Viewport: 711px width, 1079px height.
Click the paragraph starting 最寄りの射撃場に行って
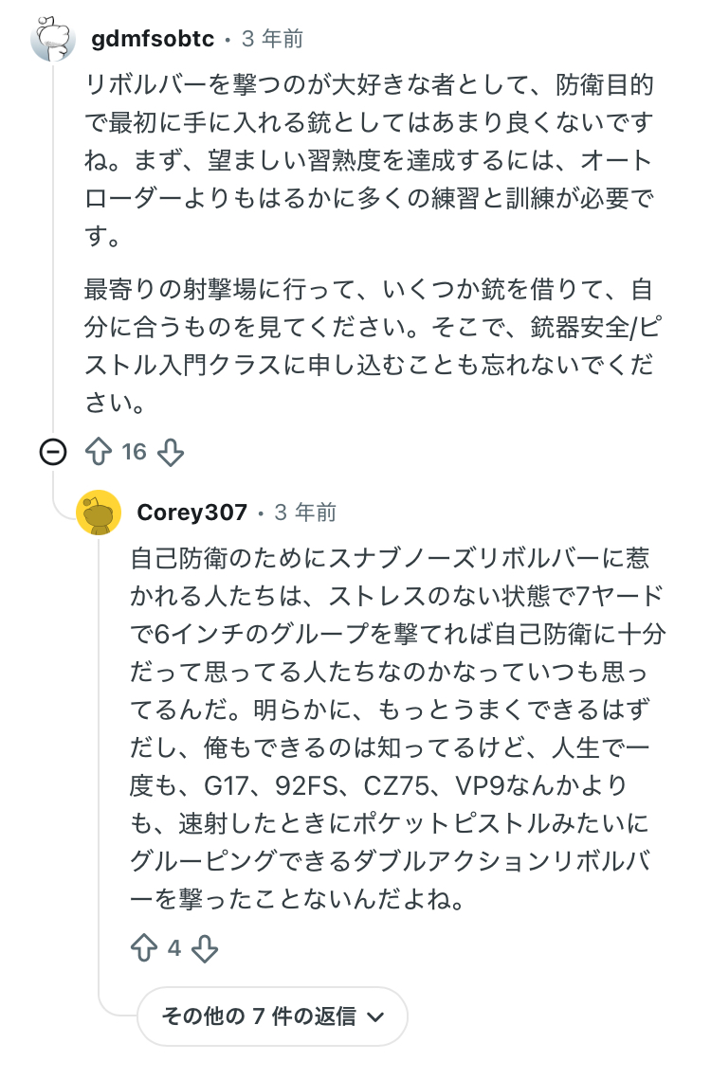368,345
